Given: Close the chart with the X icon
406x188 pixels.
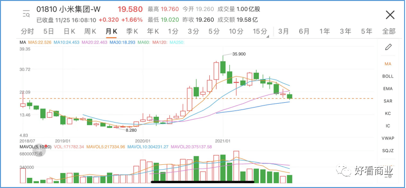Looking at the screenshot, I should 390,15.
